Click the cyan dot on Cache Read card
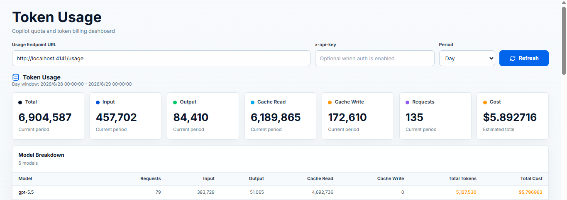 click(x=253, y=102)
